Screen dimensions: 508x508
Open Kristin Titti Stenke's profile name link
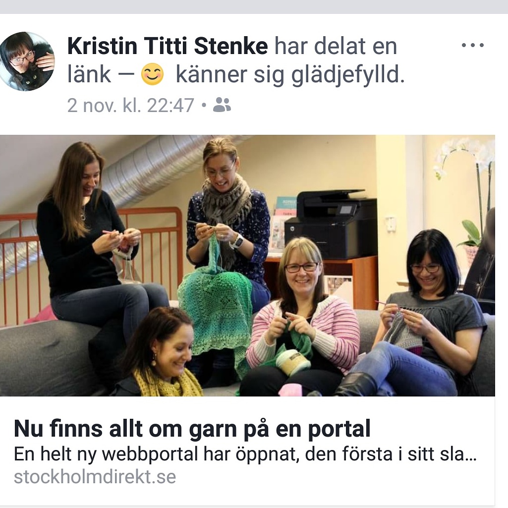pyautogui.click(x=168, y=46)
